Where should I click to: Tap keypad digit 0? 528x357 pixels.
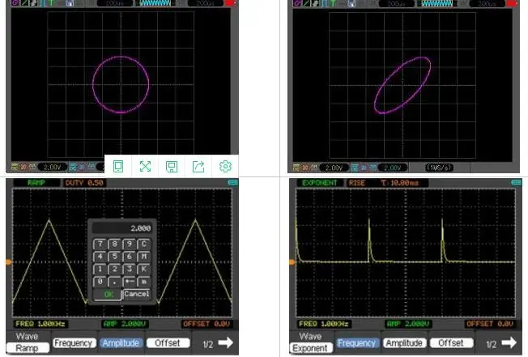click(x=100, y=281)
